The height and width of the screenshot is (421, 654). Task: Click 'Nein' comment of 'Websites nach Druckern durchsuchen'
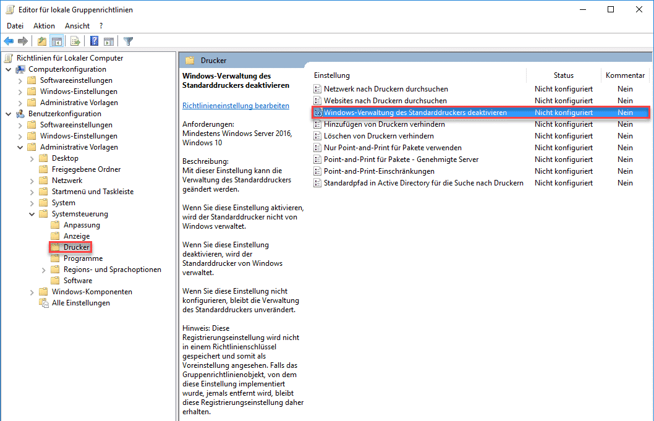625,101
